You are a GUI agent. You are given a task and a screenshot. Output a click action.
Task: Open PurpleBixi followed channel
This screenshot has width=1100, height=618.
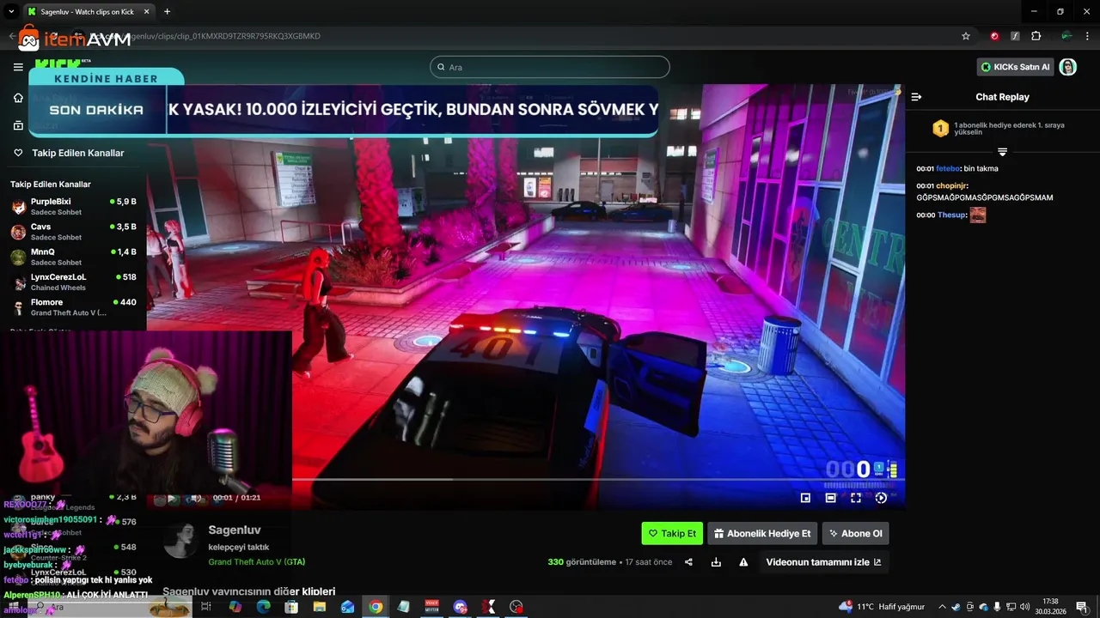tap(73, 206)
